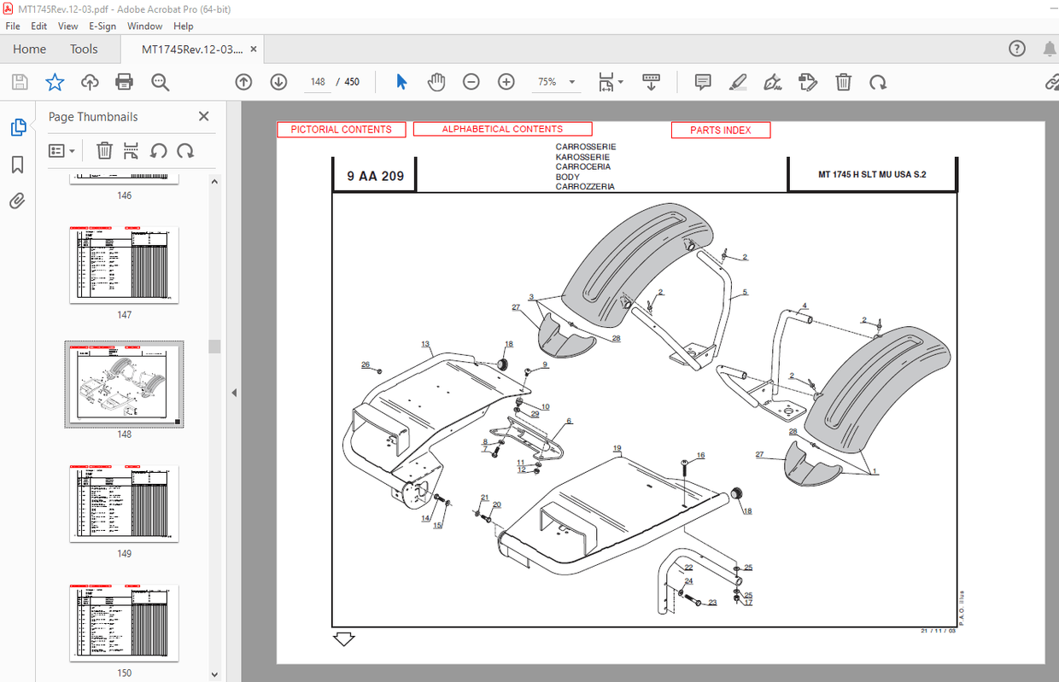
Task: Select the Highlight text tool
Action: click(738, 82)
